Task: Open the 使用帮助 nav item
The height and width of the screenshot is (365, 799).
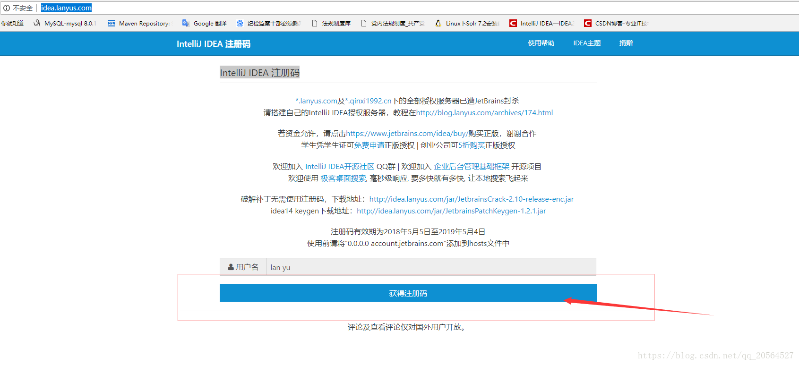Action: pyautogui.click(x=541, y=43)
